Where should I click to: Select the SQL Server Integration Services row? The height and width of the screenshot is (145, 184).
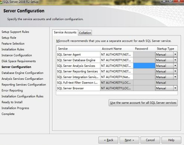[117, 77]
